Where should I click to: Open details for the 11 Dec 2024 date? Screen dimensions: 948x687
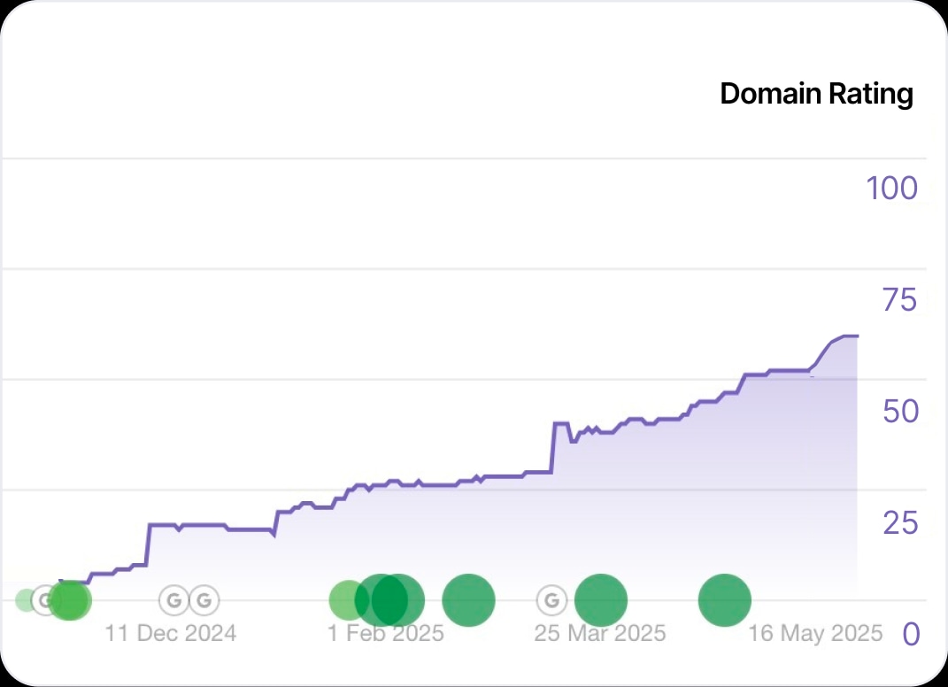click(x=171, y=633)
